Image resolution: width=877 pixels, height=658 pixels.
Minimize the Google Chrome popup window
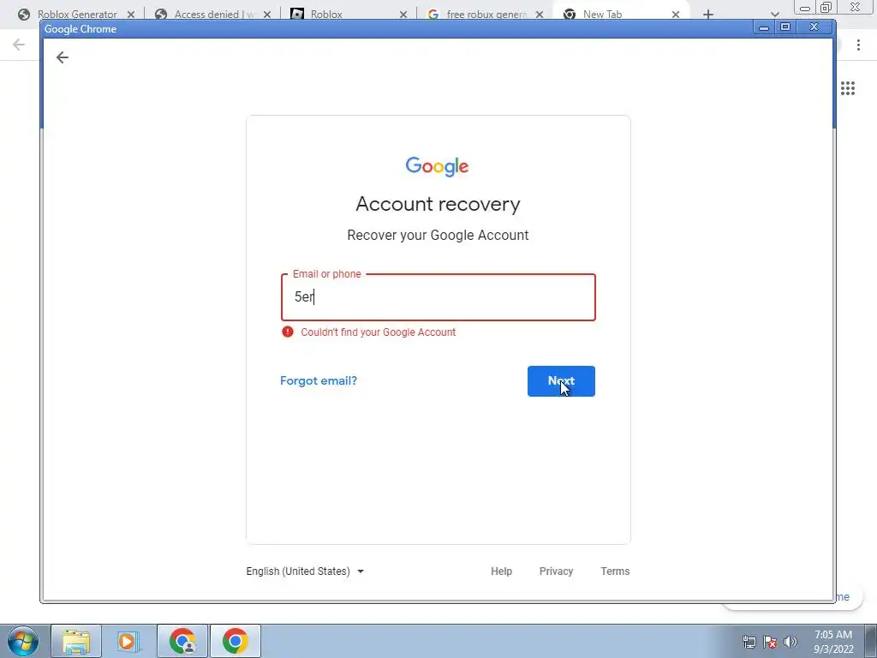pyautogui.click(x=763, y=27)
